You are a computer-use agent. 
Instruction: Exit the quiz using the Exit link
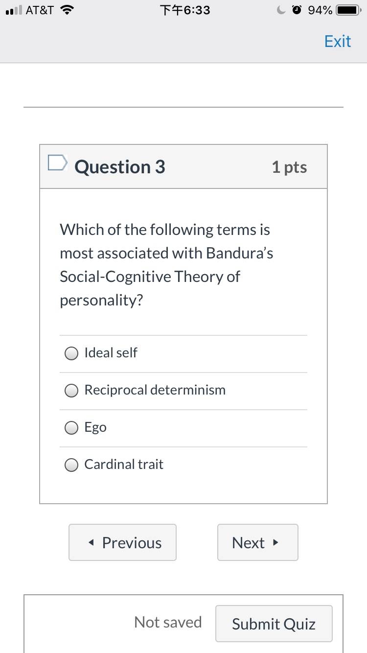click(338, 41)
